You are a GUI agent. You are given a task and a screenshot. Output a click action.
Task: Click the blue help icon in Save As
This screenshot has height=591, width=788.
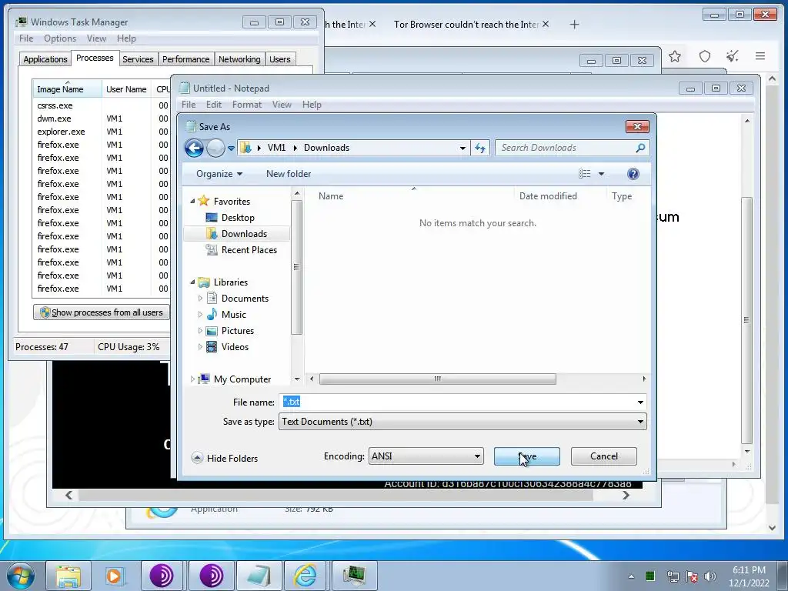633,174
